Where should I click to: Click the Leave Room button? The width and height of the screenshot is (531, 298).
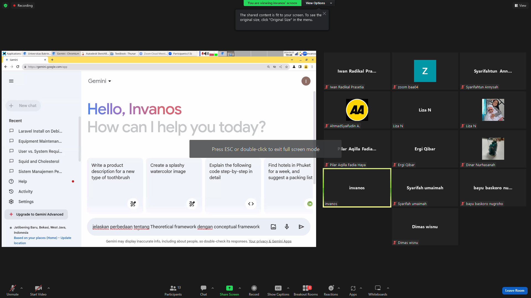[515, 291]
